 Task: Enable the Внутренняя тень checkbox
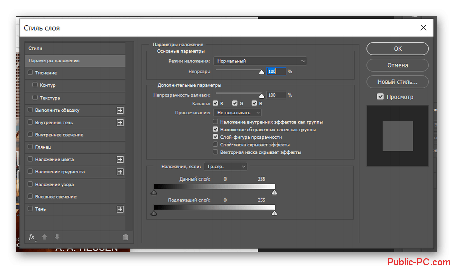(30, 122)
